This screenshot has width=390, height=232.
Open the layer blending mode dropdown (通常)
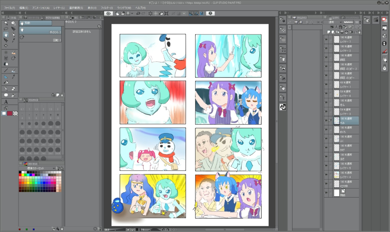pos(334,22)
